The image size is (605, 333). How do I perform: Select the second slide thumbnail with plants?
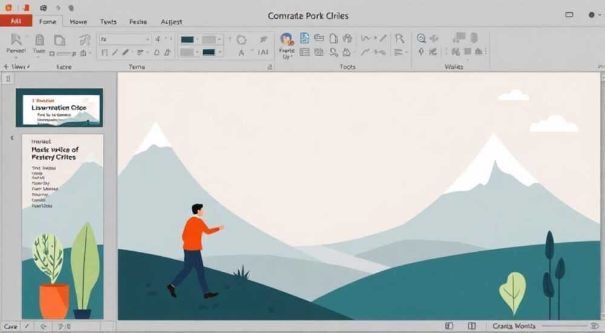click(x=62, y=226)
